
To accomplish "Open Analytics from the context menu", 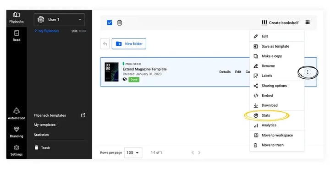I will pyautogui.click(x=277, y=125).
